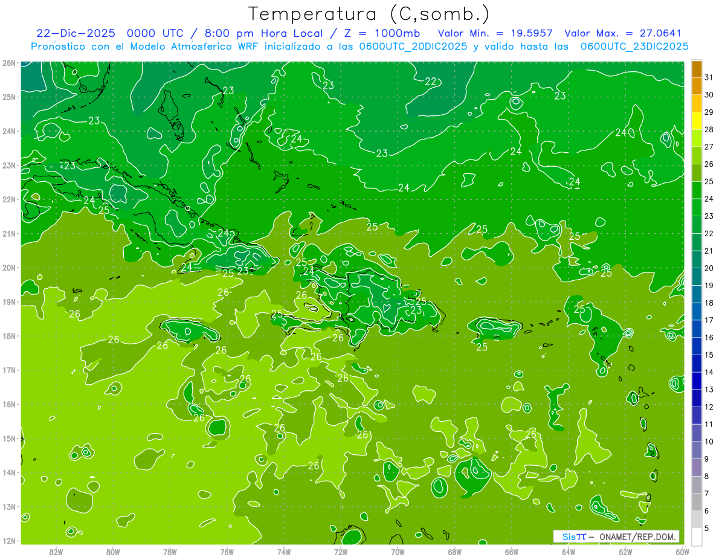Click the '66W' longitude axis label

(x=512, y=552)
